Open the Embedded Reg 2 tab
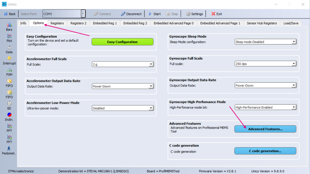310x174 pixels. click(x=135, y=23)
